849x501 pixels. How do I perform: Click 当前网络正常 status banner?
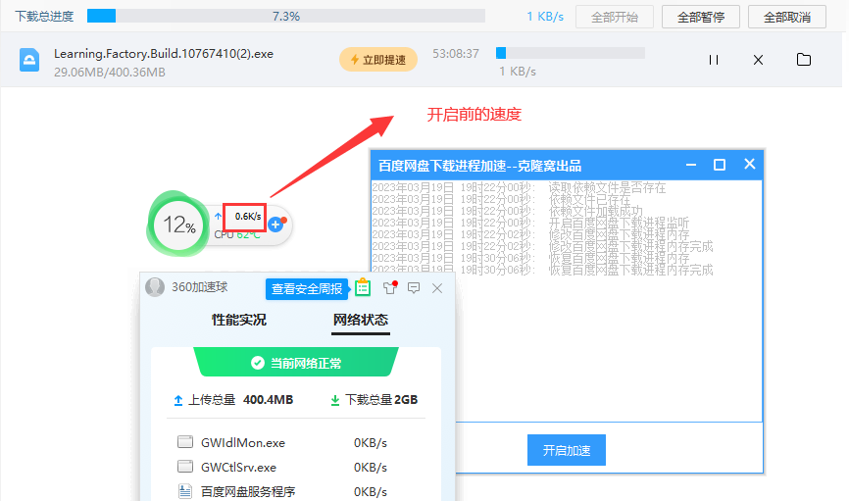pyautogui.click(x=296, y=363)
